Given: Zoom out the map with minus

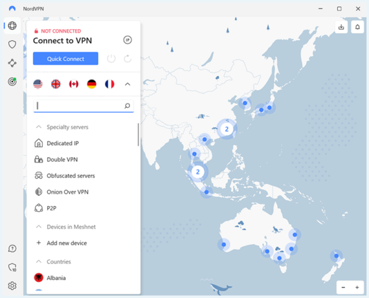Looking at the screenshot, I should pyautogui.click(x=343, y=287).
